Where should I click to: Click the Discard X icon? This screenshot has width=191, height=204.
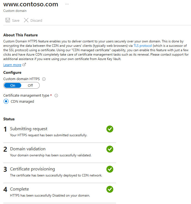pos(26,20)
